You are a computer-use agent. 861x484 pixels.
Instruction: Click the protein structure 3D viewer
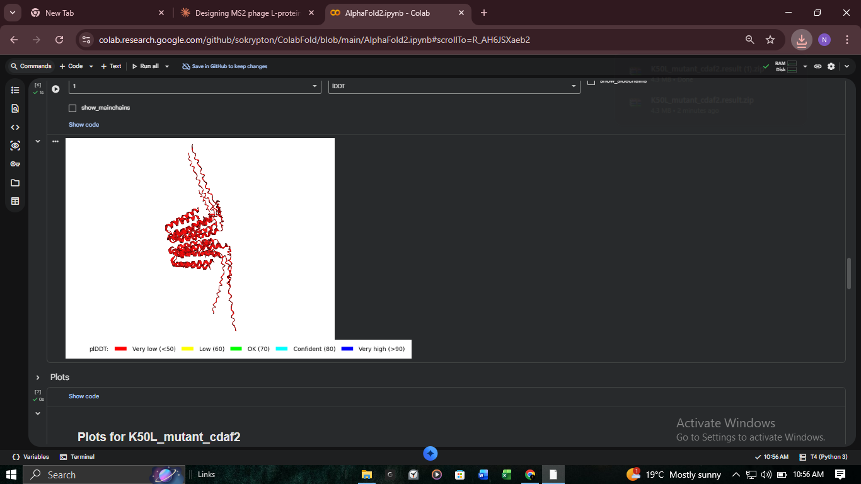click(200, 239)
